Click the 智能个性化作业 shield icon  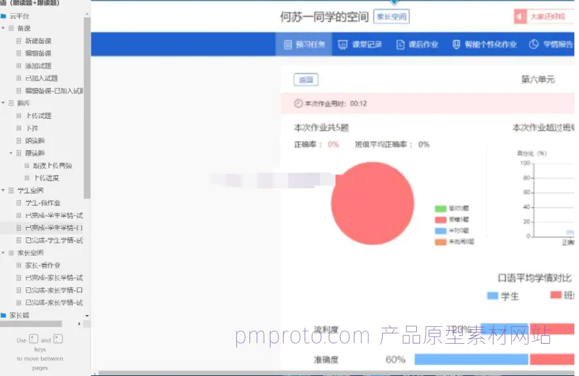click(456, 45)
